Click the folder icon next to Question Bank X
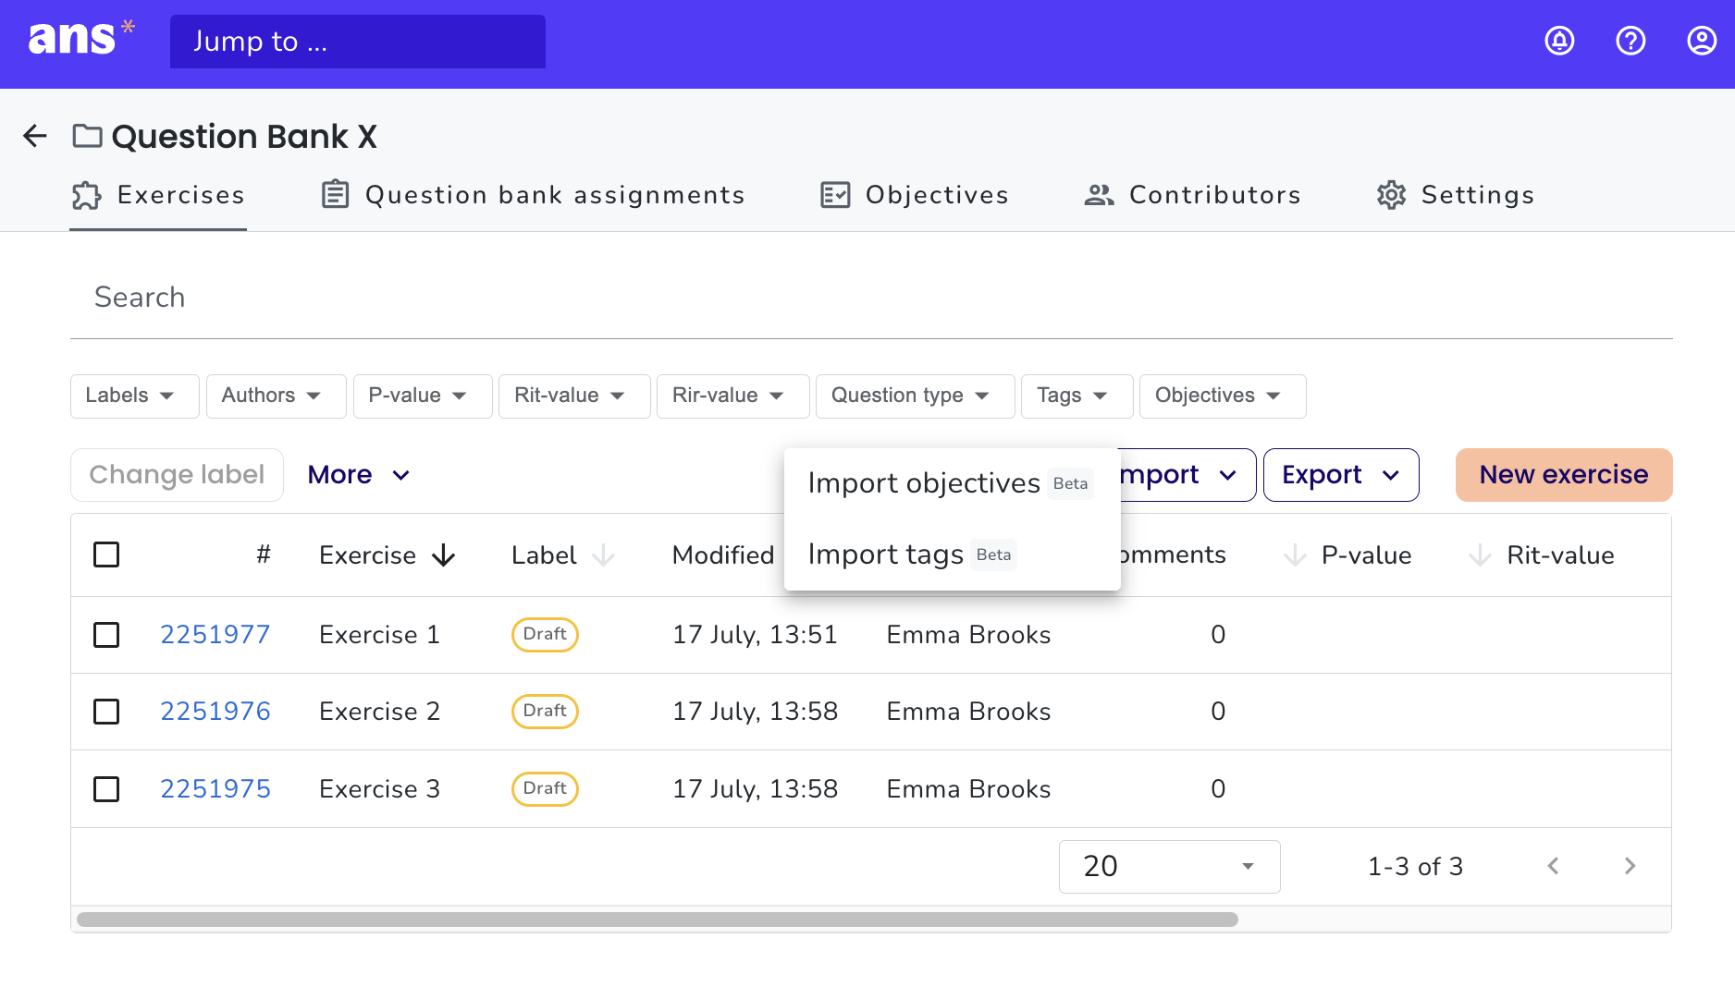This screenshot has height=987, width=1735. pos(88,136)
